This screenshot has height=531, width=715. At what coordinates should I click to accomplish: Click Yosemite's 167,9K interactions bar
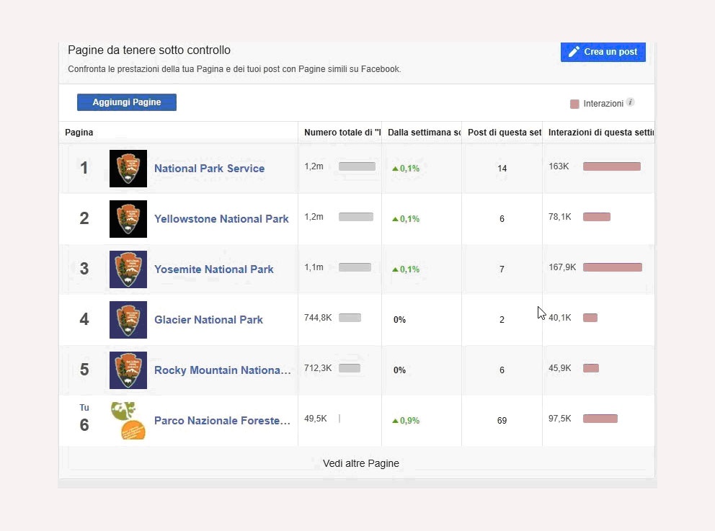[612, 267]
